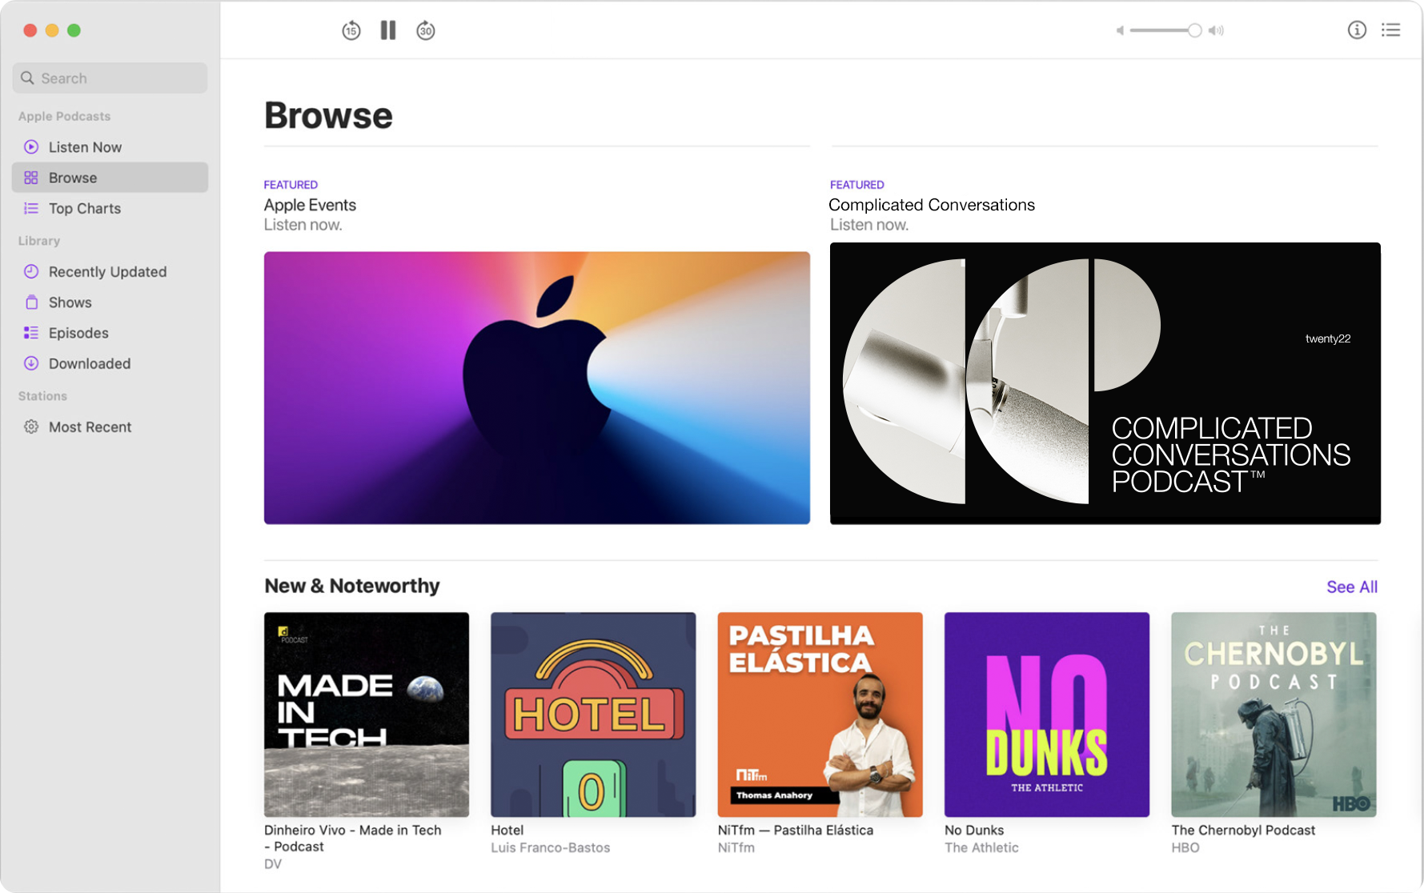Click the HBO author text
1424x893 pixels.
(1185, 847)
